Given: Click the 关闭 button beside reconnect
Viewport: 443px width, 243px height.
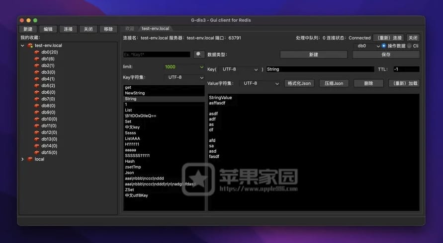Looking at the screenshot, I should tap(413, 38).
